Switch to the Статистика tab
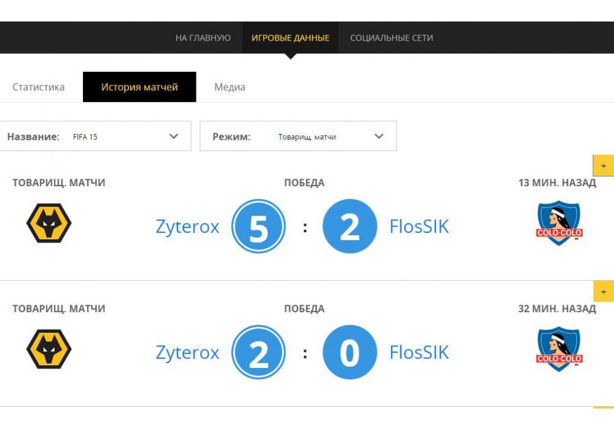 click(x=39, y=87)
